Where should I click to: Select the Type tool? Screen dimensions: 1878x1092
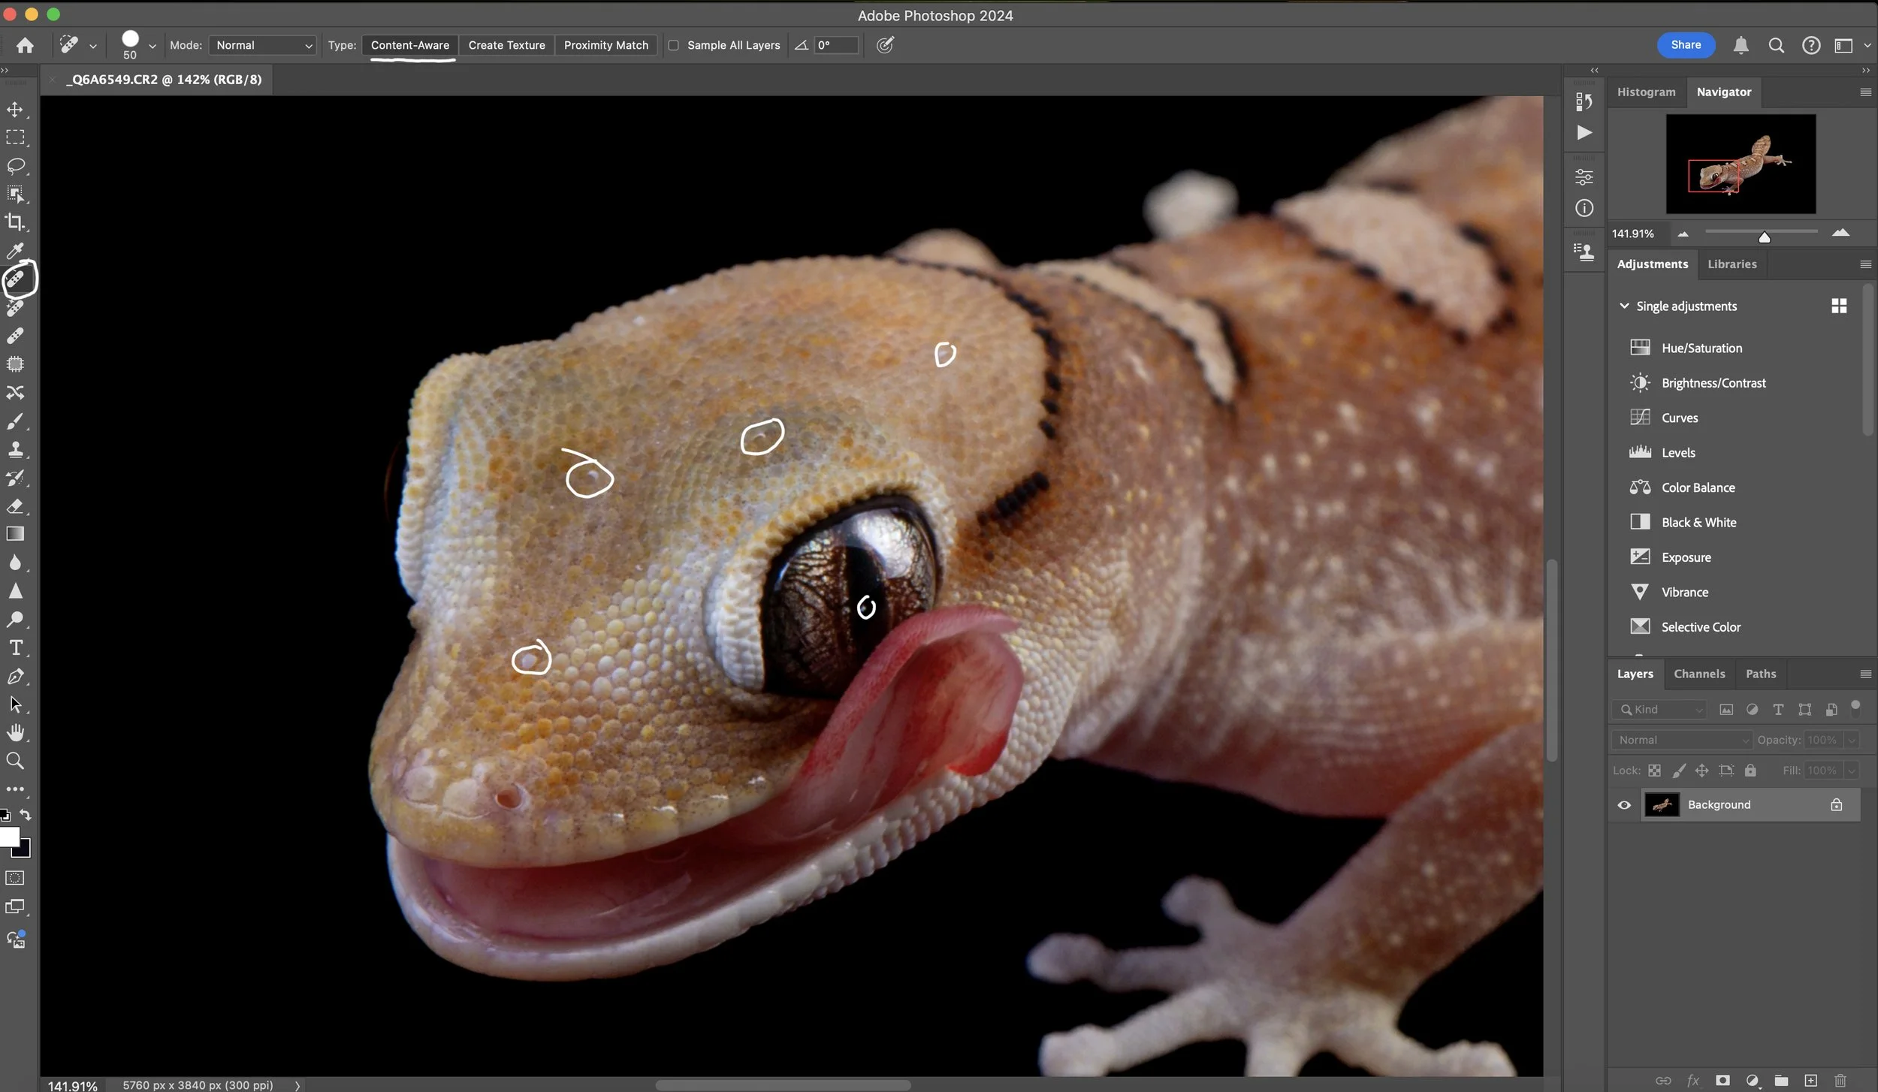16,647
